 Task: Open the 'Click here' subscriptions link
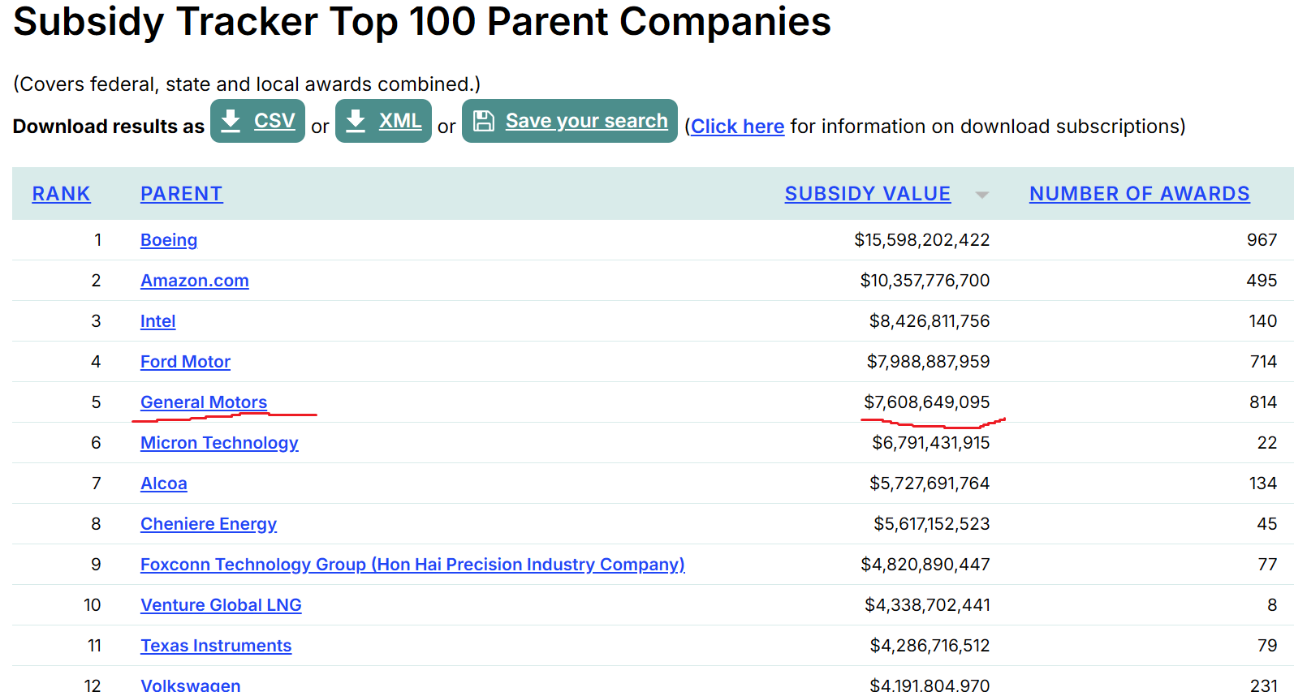tap(737, 127)
